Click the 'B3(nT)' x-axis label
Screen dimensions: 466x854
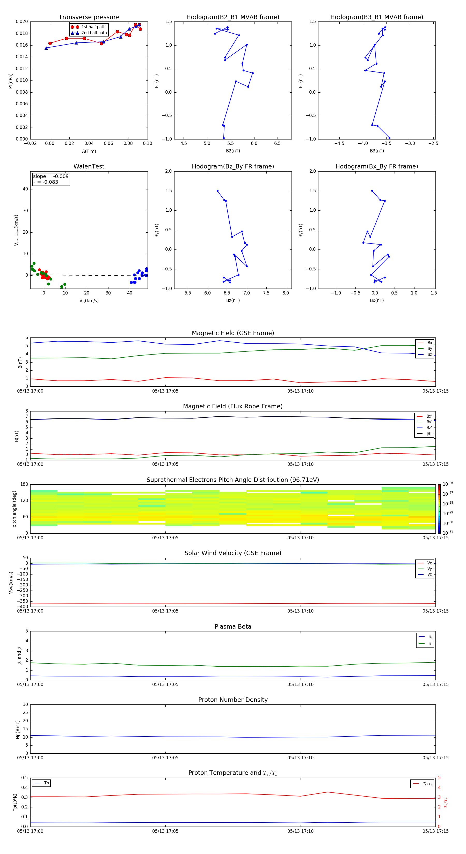(x=377, y=151)
